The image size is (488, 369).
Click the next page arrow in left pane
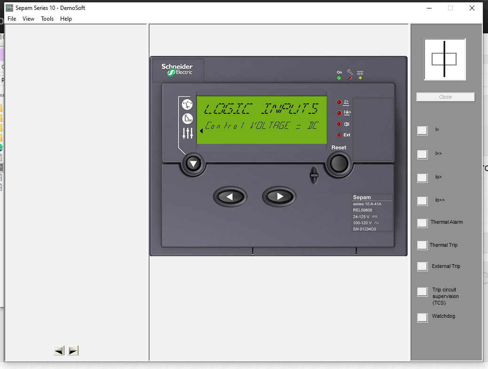point(73,351)
